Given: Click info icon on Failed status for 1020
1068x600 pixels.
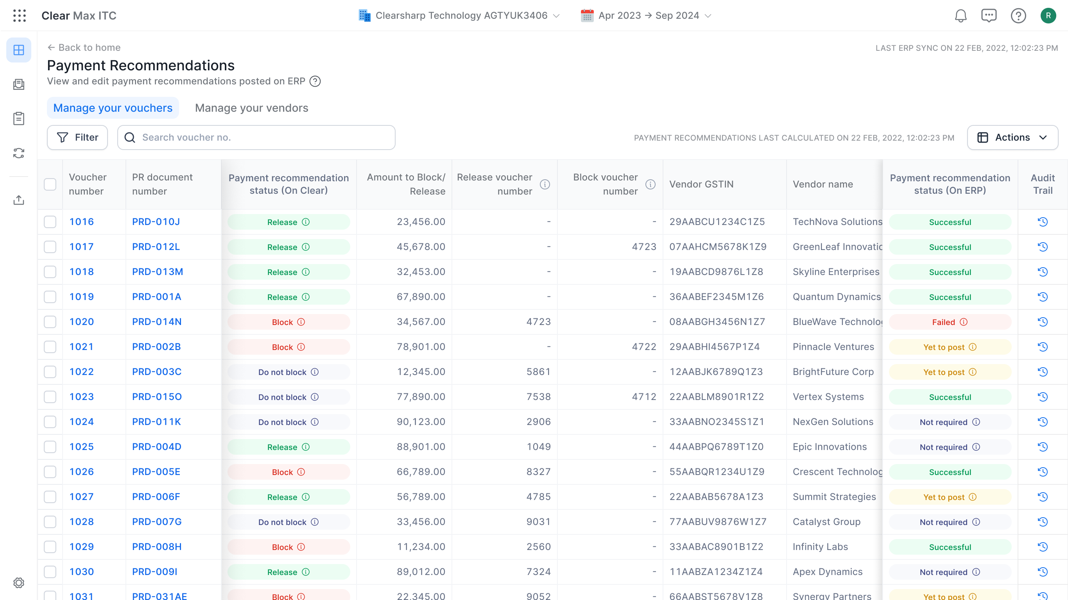Looking at the screenshot, I should coord(964,322).
